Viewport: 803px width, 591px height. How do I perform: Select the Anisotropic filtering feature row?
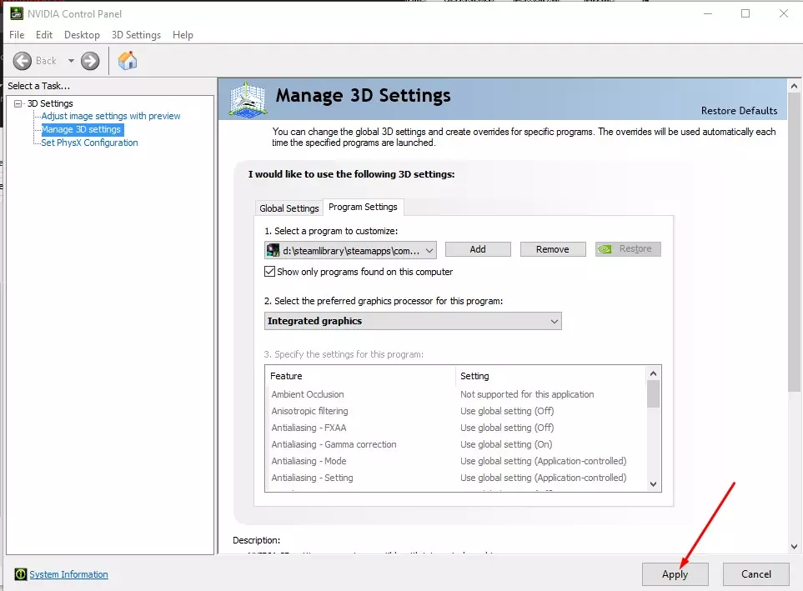(x=456, y=411)
